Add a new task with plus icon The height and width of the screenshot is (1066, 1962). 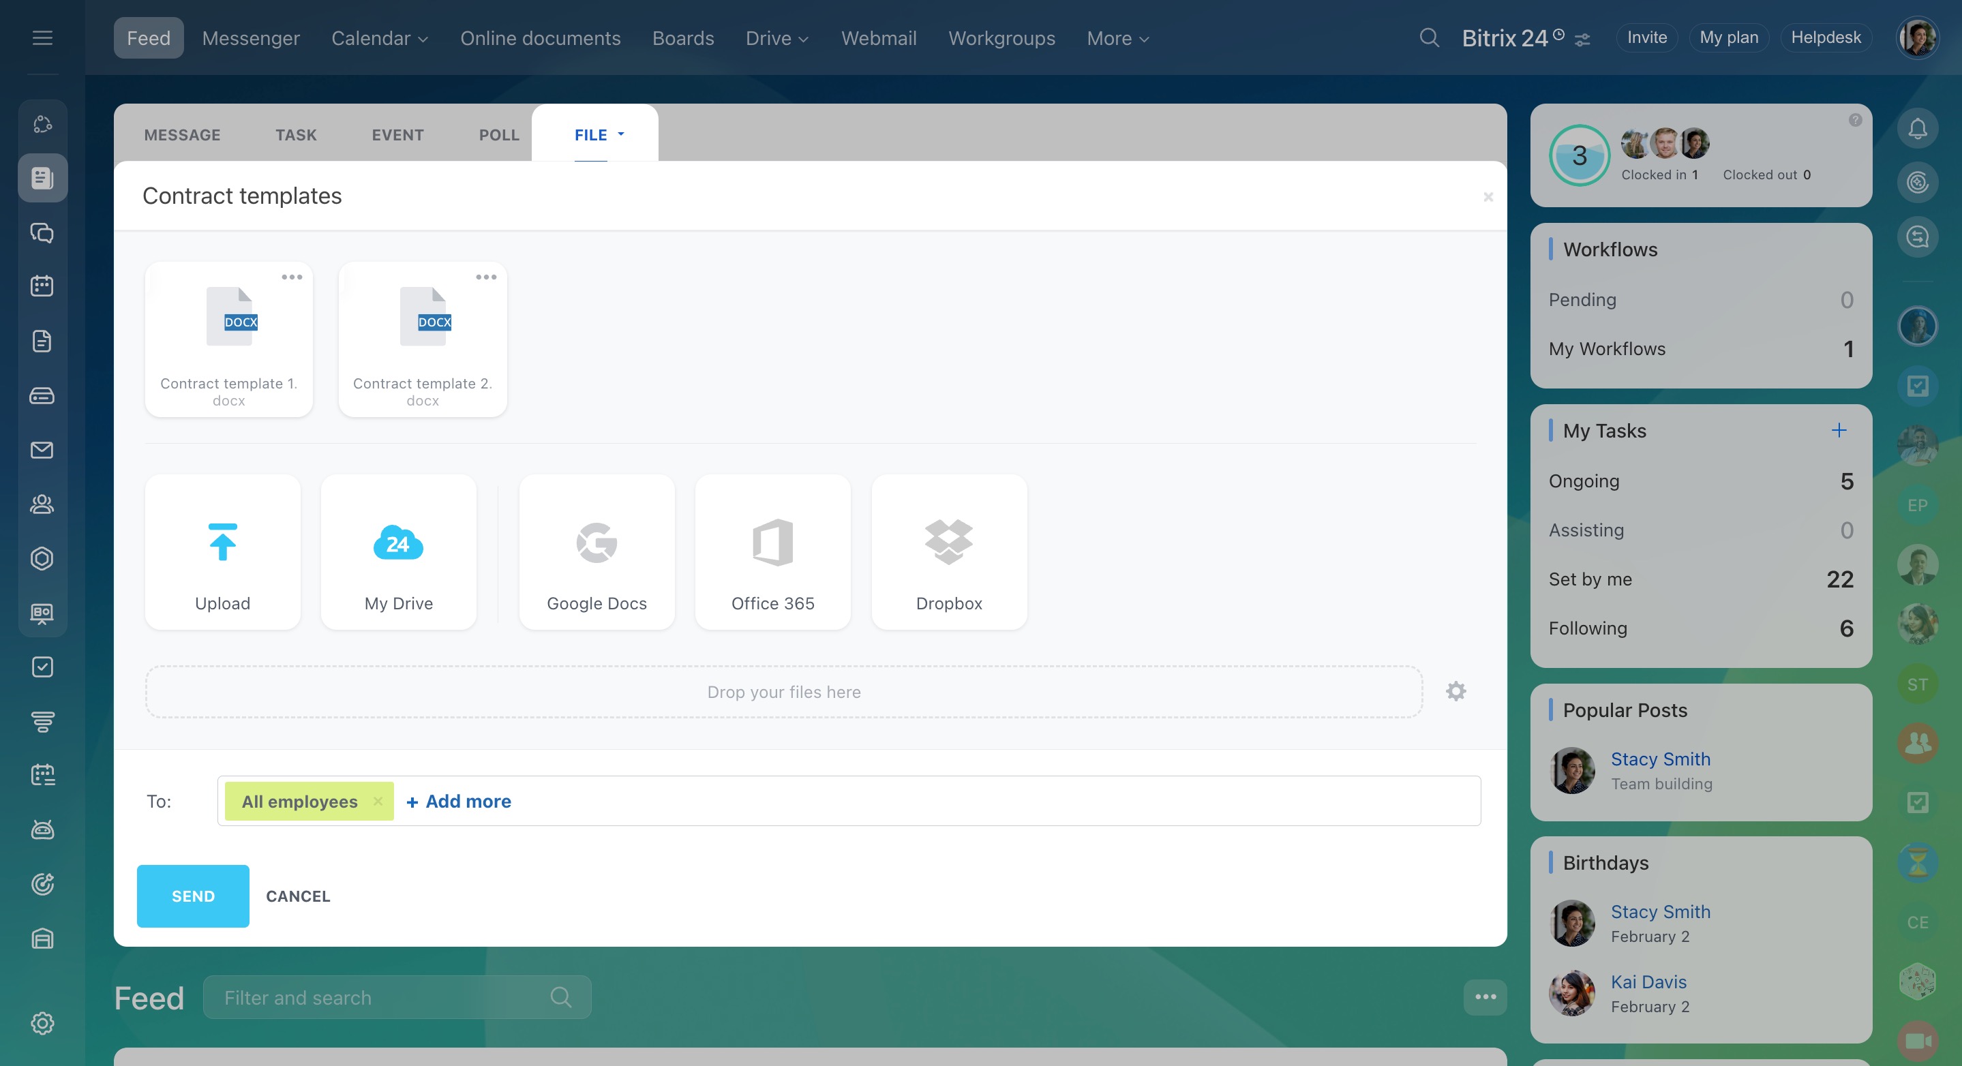(1839, 430)
